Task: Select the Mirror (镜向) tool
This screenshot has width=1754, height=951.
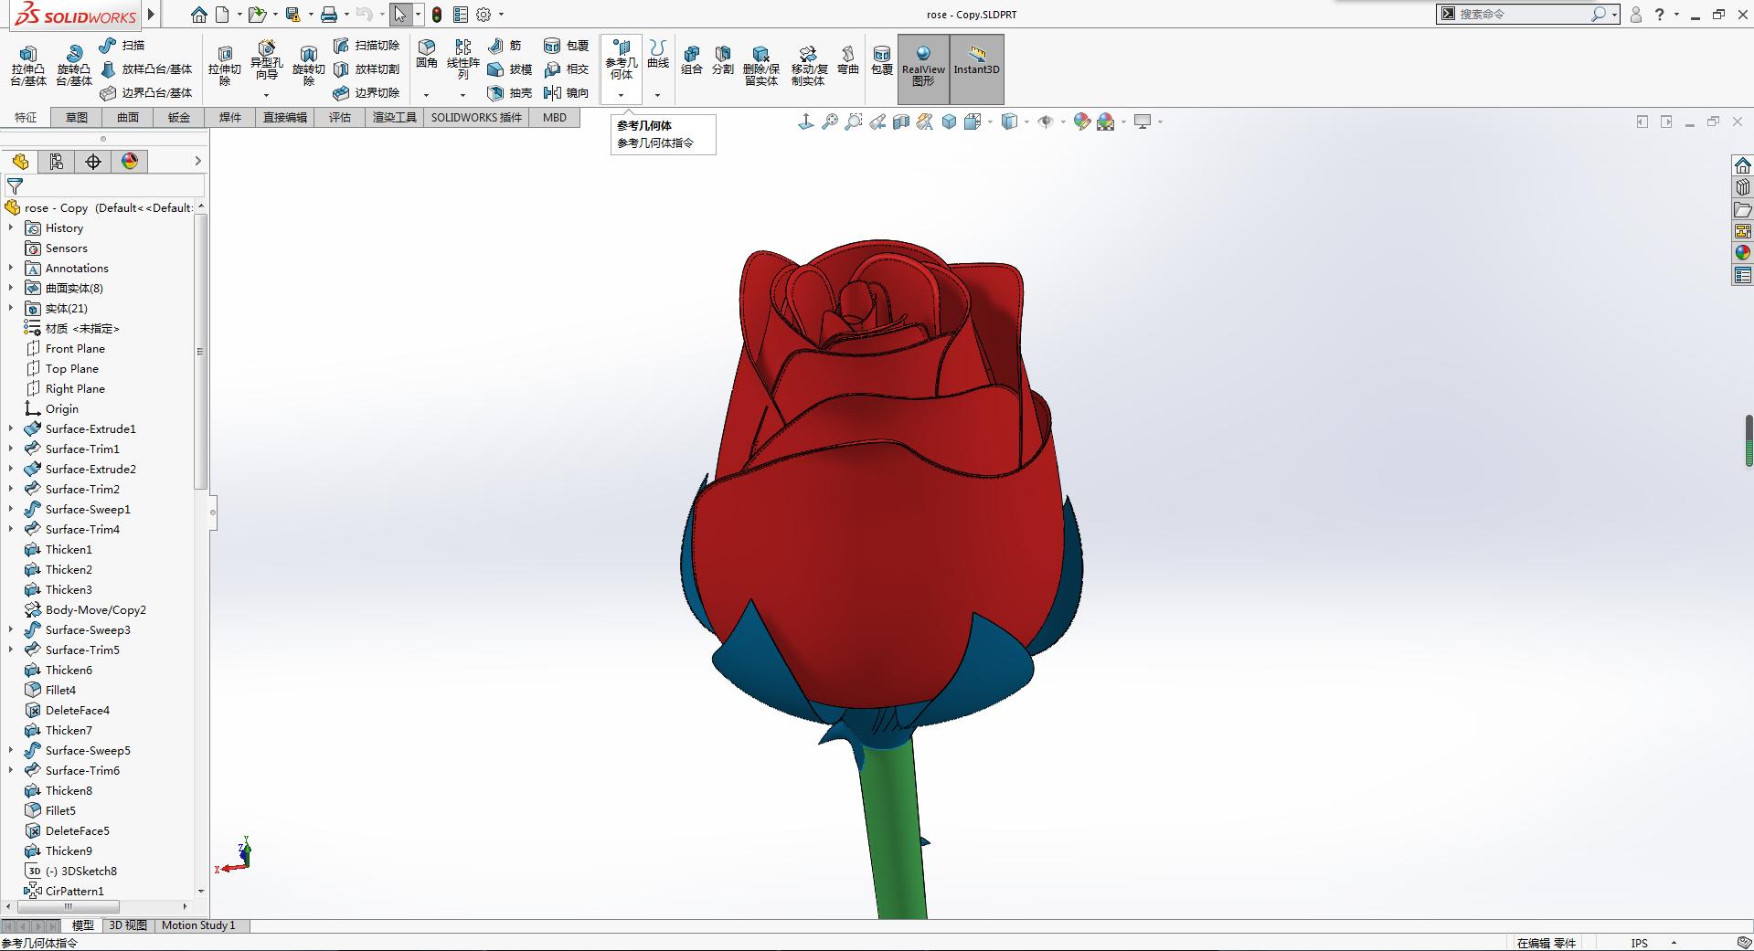Action: 566,93
